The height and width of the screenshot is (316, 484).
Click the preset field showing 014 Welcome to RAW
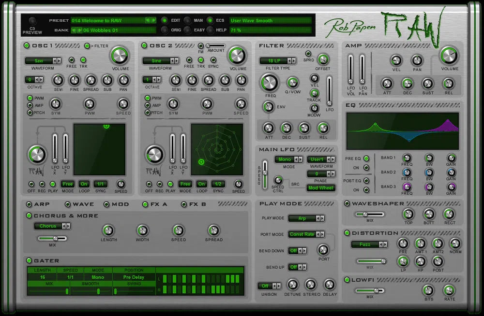(106, 20)
